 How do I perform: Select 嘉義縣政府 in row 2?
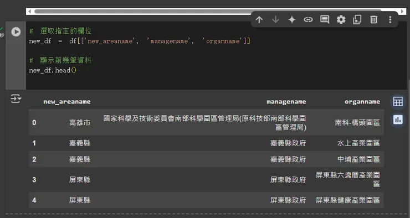(x=288, y=159)
